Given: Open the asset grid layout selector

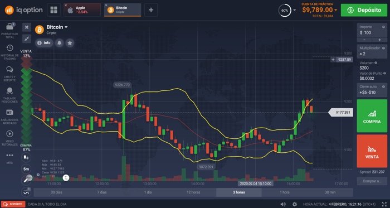Looking at the screenshot, I should tap(53, 10).
